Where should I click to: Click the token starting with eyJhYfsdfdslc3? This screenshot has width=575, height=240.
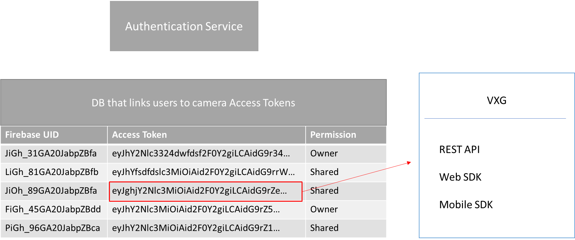[x=203, y=172]
